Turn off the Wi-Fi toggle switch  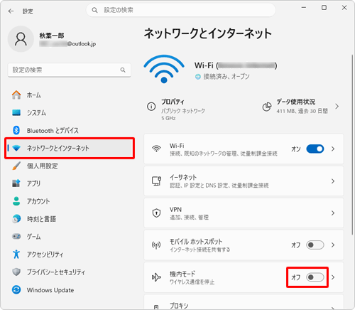[315, 149]
